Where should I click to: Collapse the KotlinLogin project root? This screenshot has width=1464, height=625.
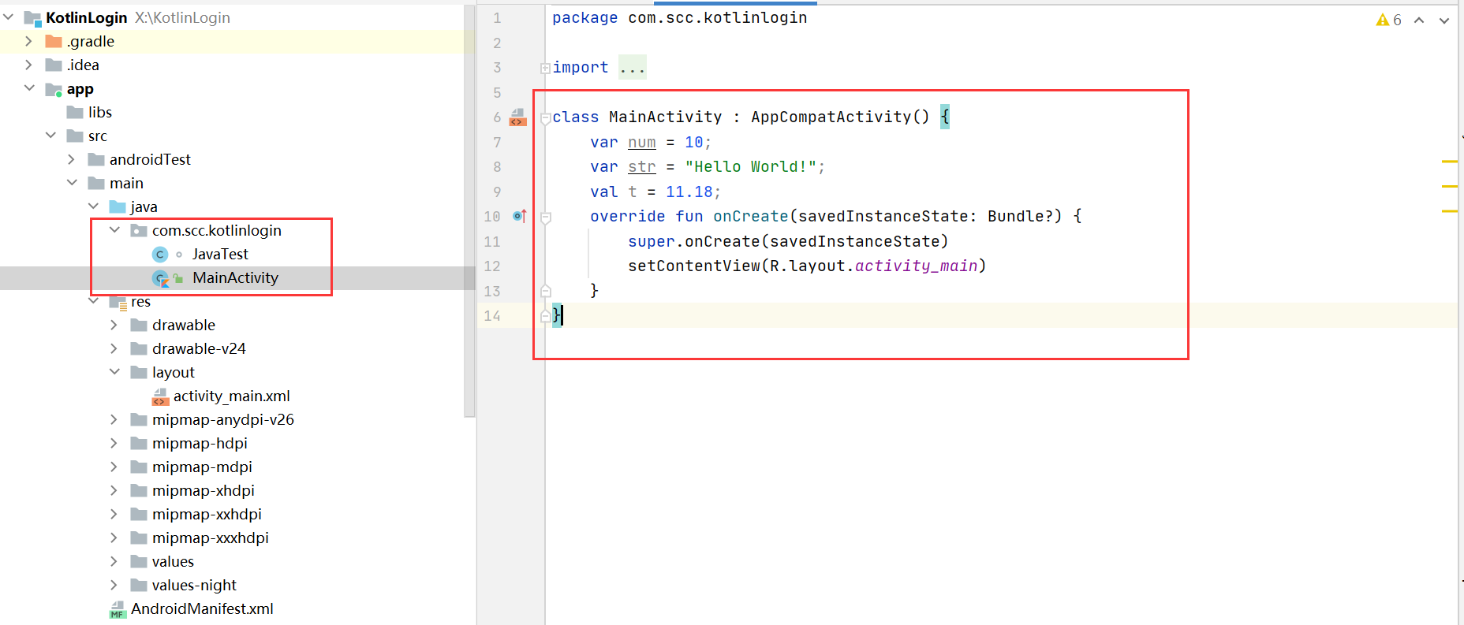point(9,17)
